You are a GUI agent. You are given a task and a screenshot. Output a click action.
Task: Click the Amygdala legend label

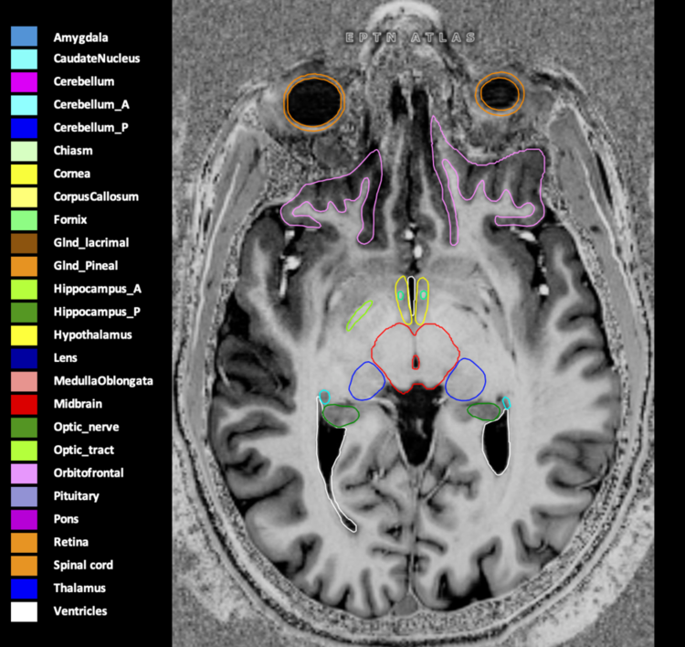80,37
